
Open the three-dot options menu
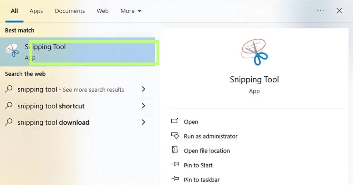coord(320,11)
